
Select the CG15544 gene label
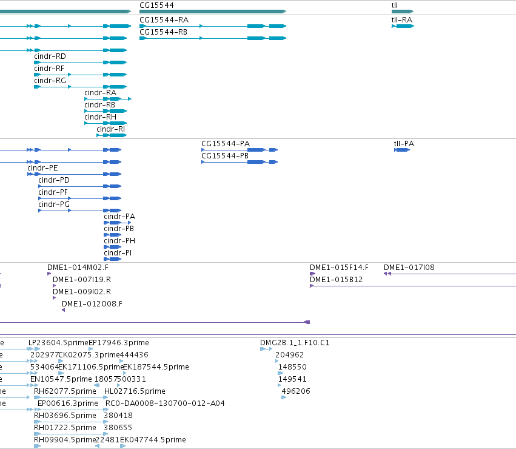[x=156, y=5]
